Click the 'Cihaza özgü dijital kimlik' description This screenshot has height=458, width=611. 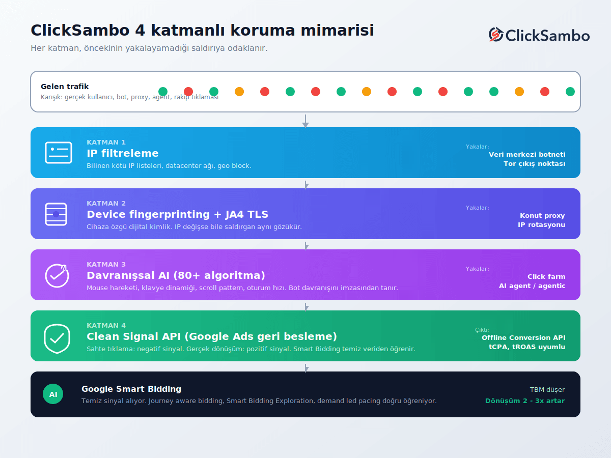click(194, 227)
